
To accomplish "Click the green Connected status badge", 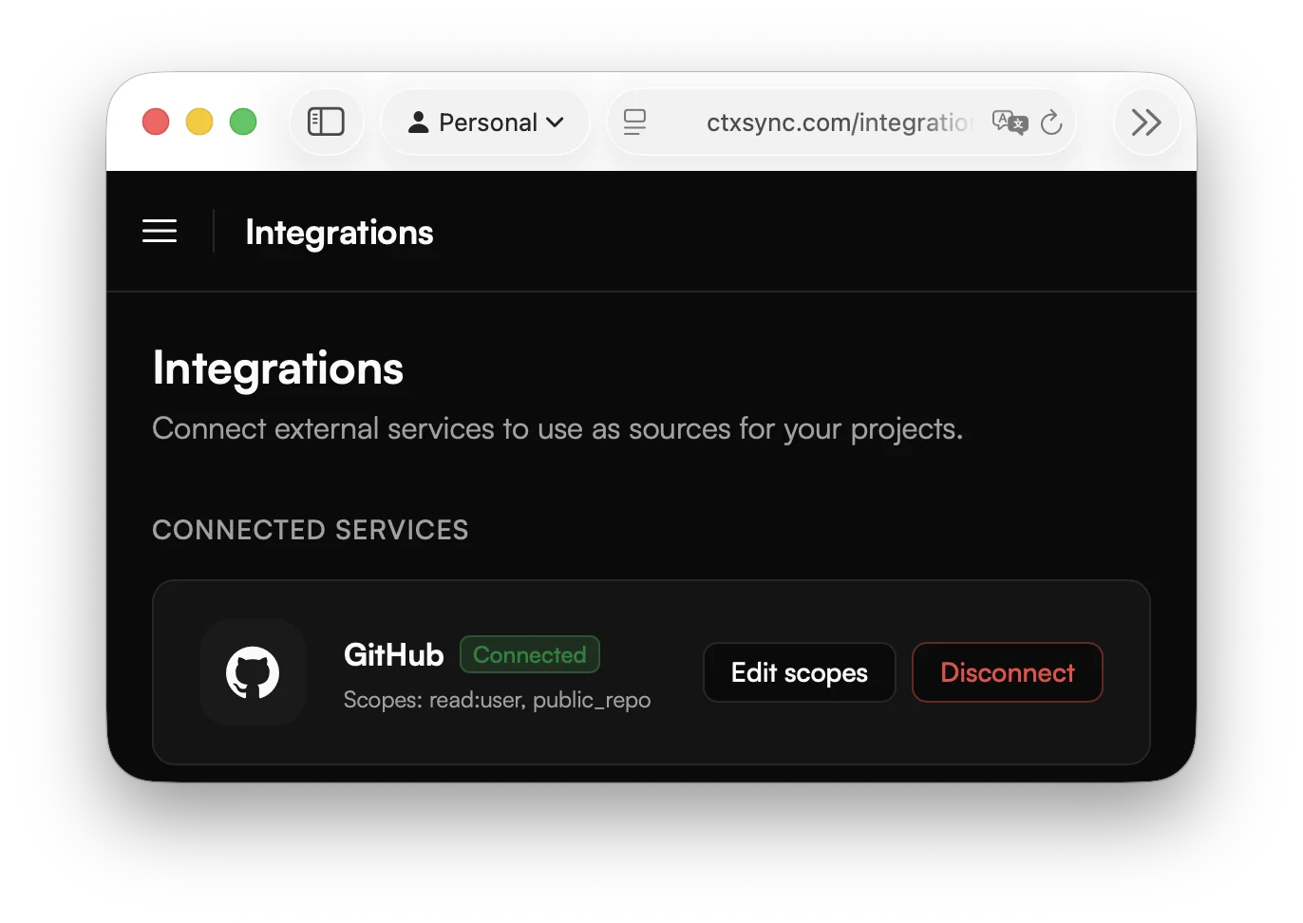I will (x=530, y=654).
